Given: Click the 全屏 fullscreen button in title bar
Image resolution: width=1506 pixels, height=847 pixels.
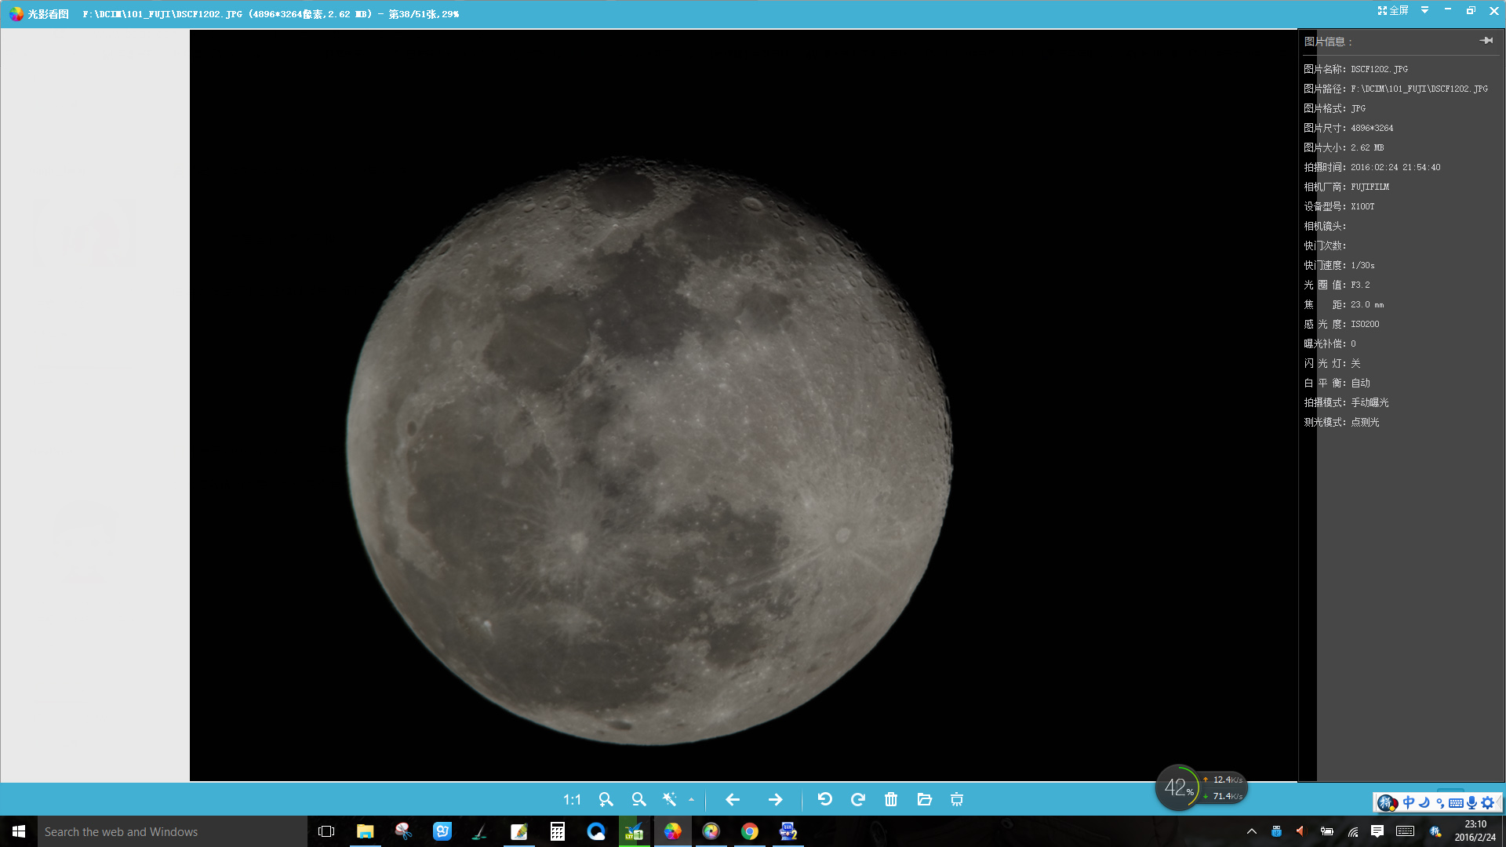Looking at the screenshot, I should 1393,10.
